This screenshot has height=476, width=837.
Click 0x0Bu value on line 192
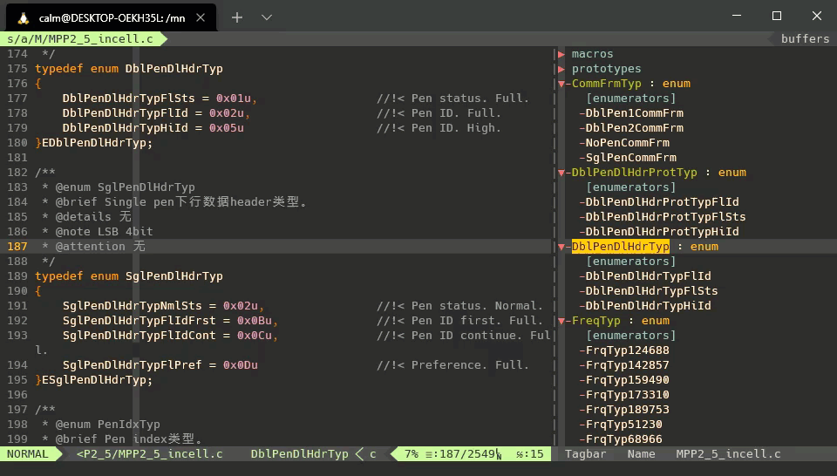255,321
